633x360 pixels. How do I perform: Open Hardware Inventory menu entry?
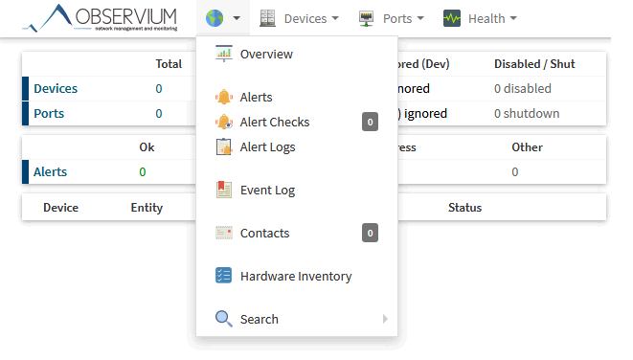pos(297,277)
